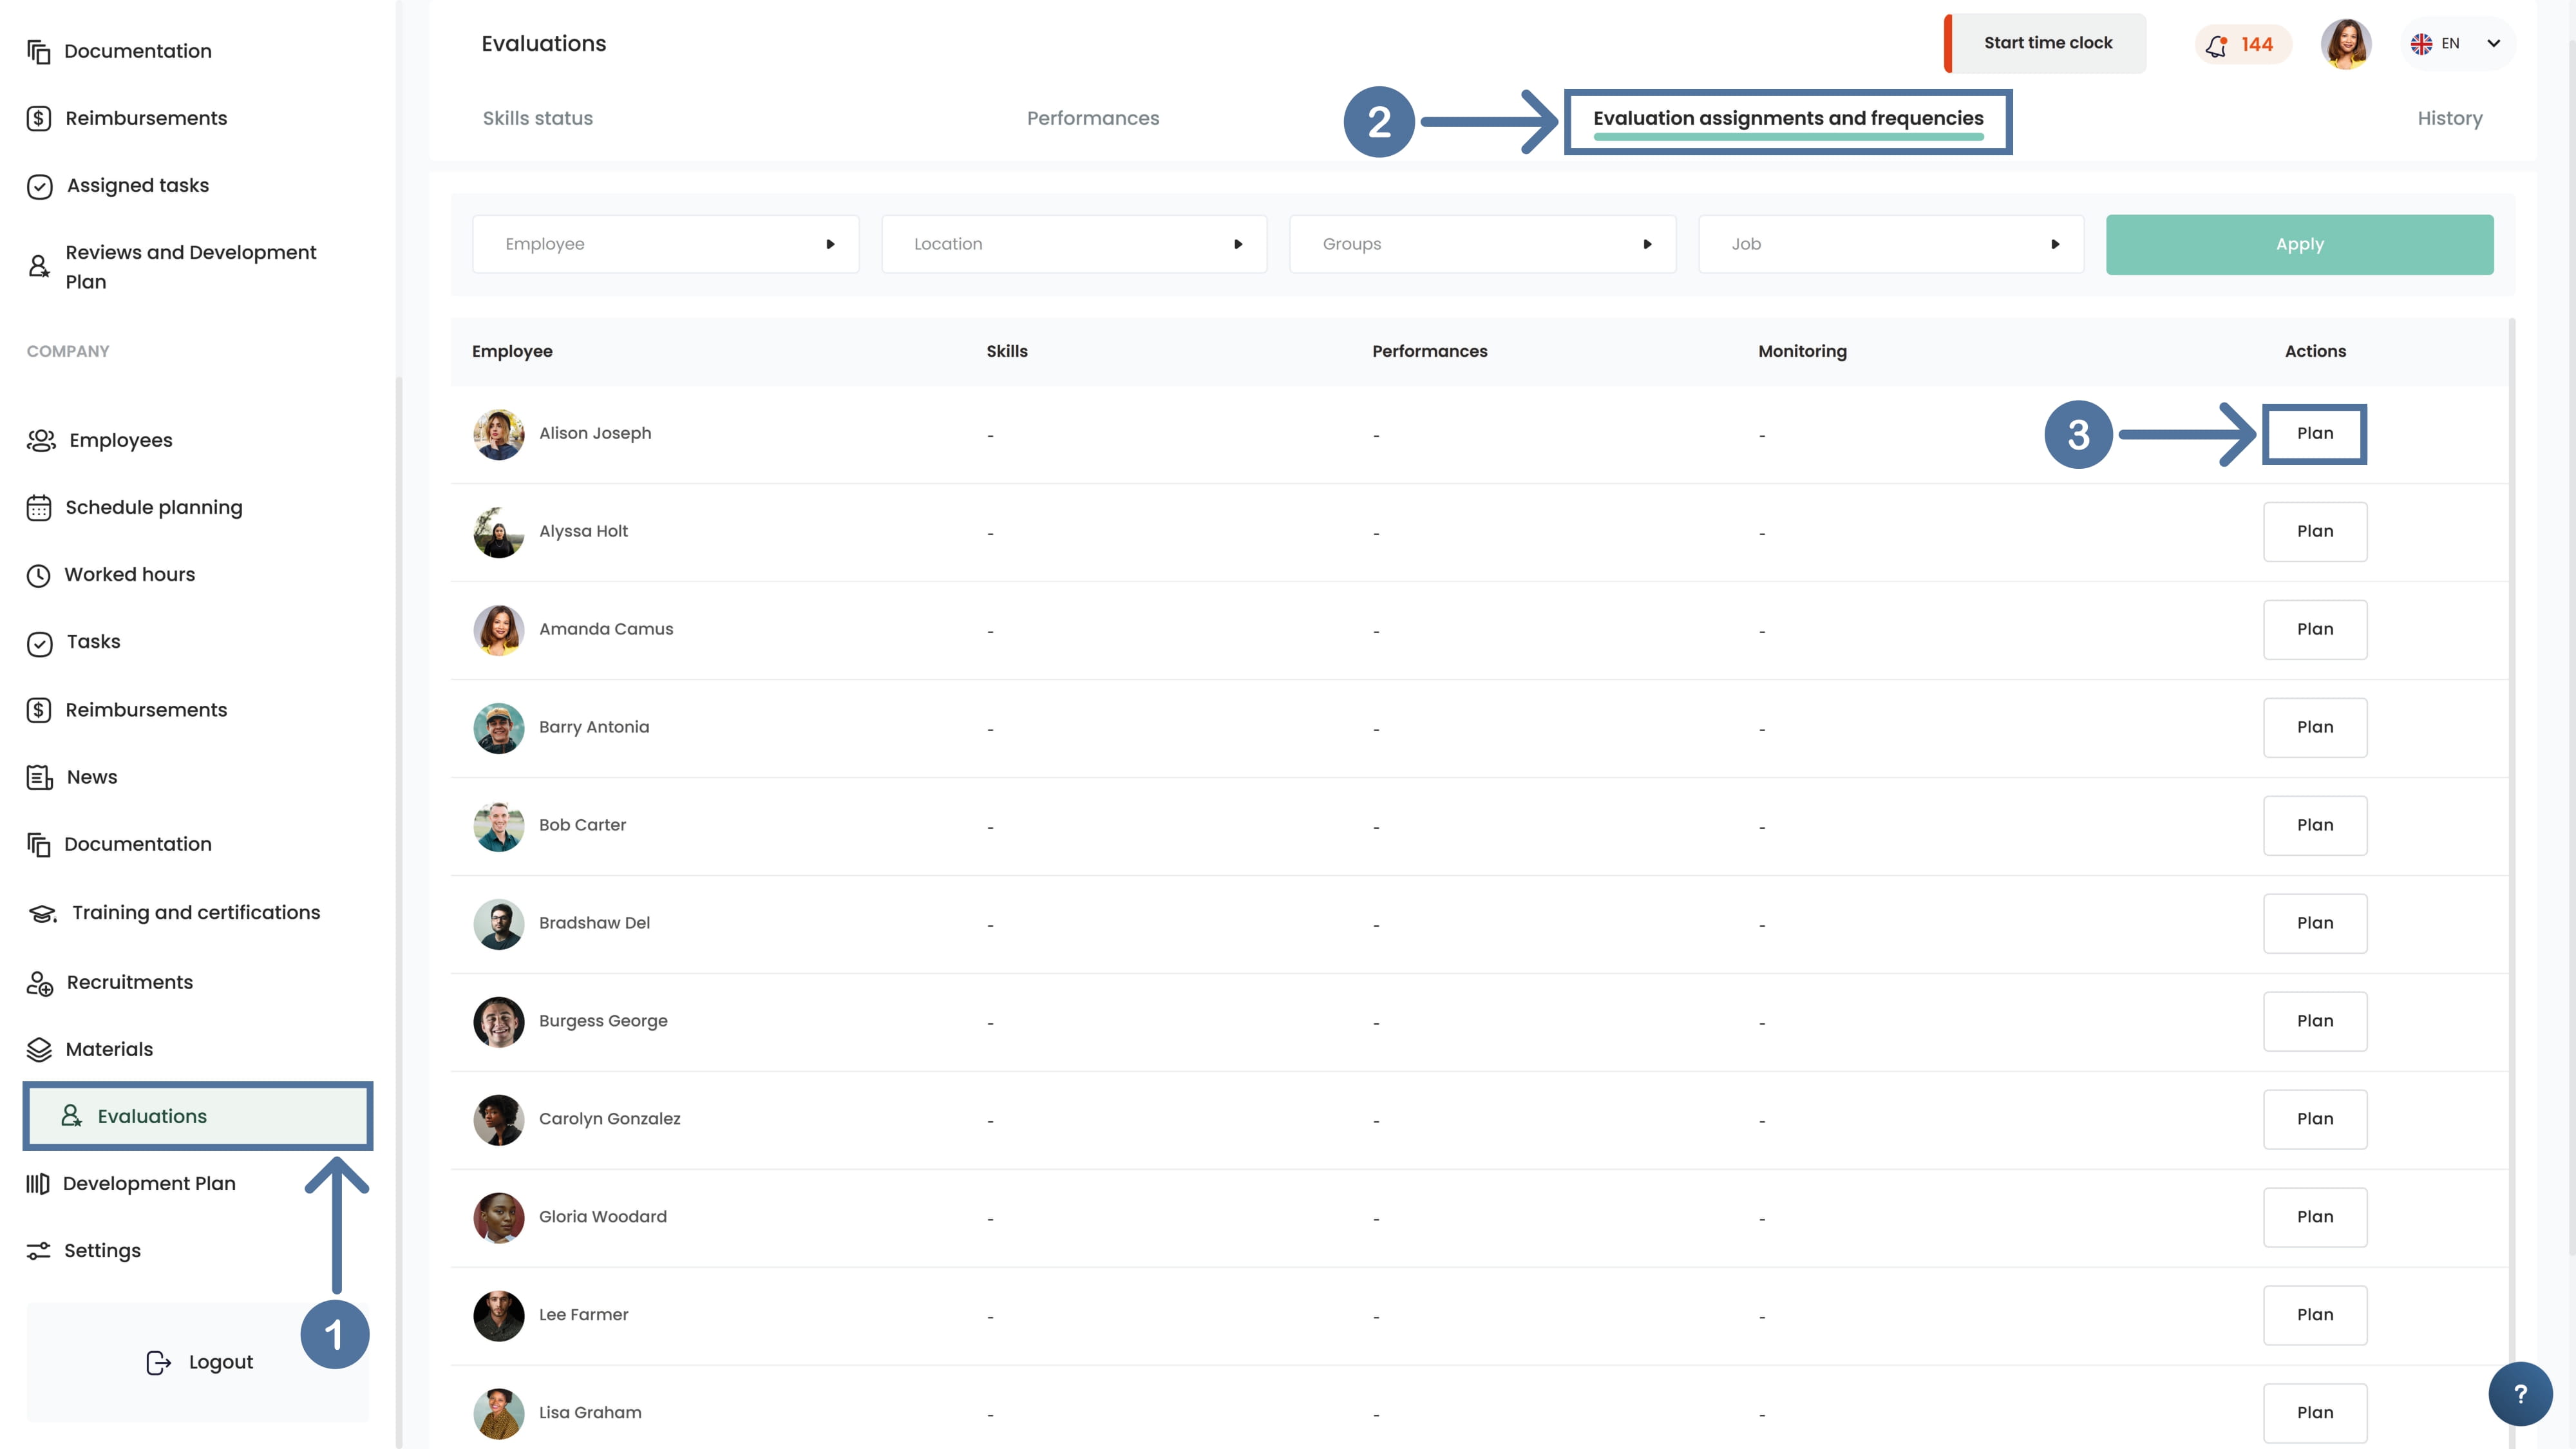
Task: Select the Schedule planning calendar icon
Action: click(39, 508)
